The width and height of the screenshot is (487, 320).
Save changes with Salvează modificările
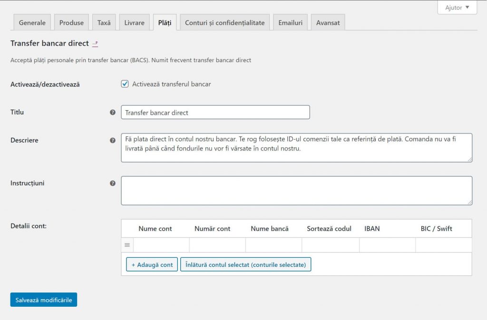point(43,300)
